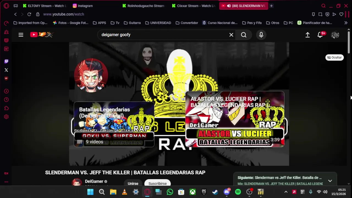Open WhatsApp from taskbar
The width and height of the screenshot is (352, 198).
coord(170,192)
